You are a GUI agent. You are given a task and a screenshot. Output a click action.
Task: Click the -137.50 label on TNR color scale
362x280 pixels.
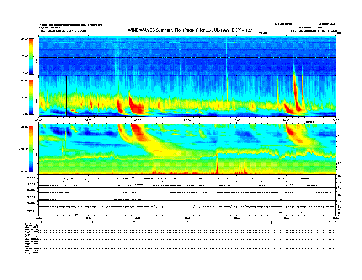[24, 149]
